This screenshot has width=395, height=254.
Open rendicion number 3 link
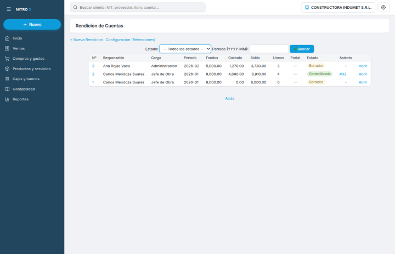pos(93,66)
